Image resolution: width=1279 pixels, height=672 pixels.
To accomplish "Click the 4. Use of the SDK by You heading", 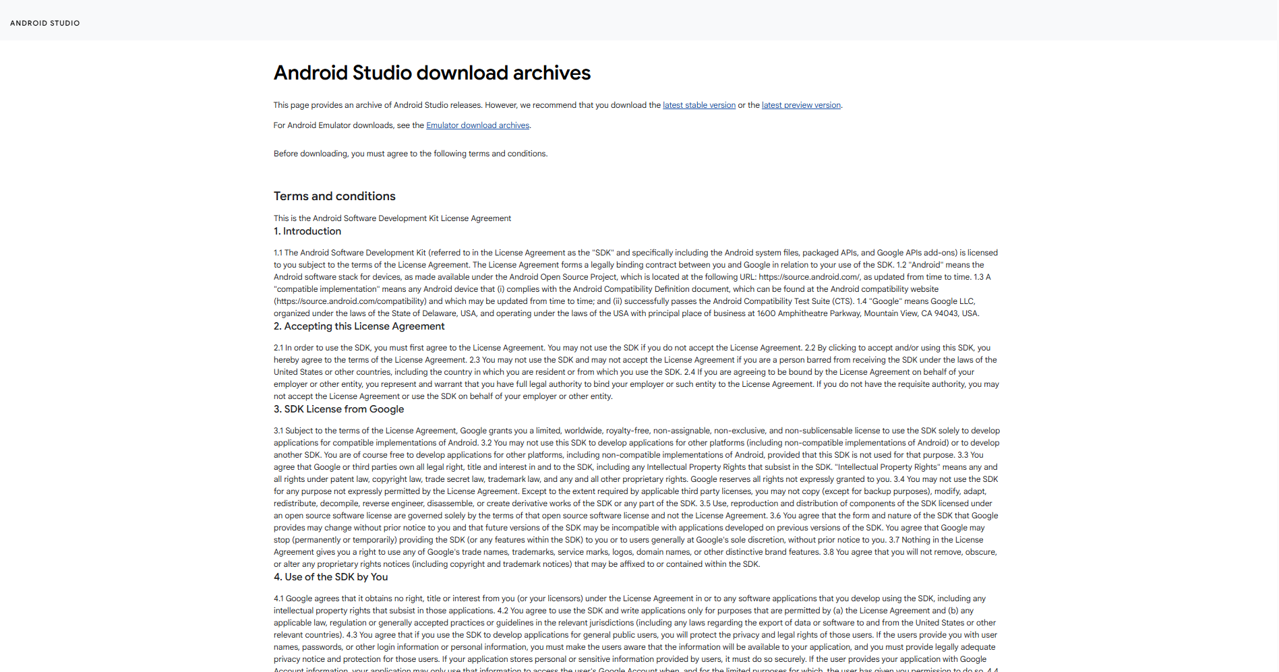I will tap(331, 577).
